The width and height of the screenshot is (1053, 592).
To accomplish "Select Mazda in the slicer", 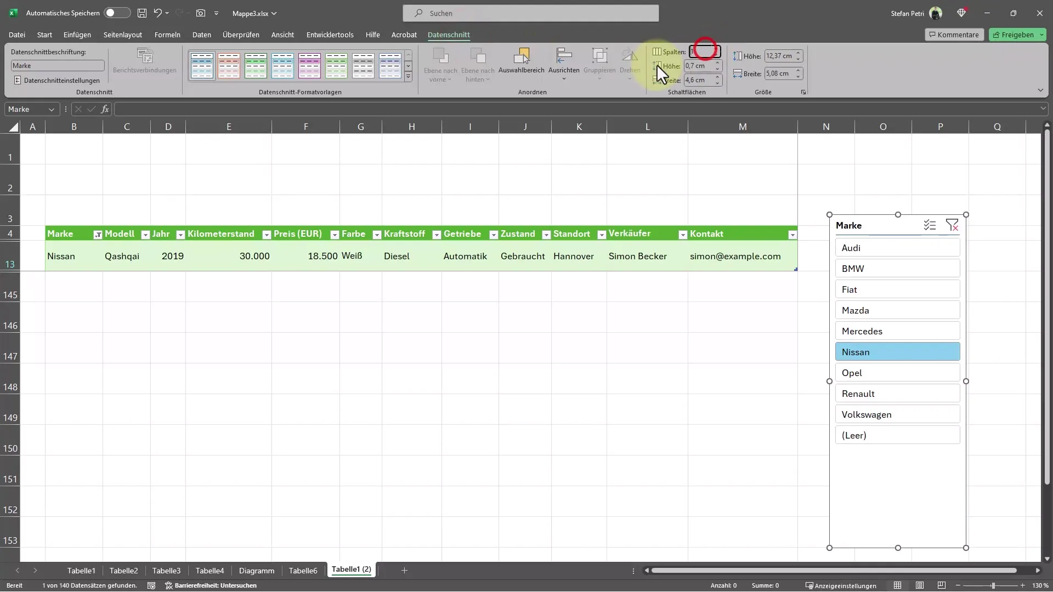I will [898, 310].
